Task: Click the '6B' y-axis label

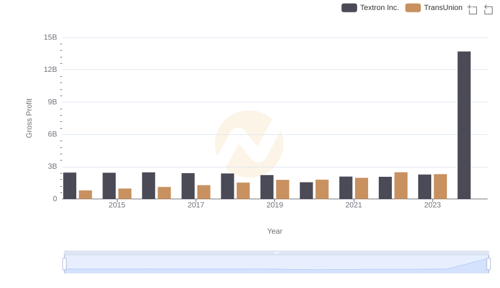Action: (x=52, y=134)
